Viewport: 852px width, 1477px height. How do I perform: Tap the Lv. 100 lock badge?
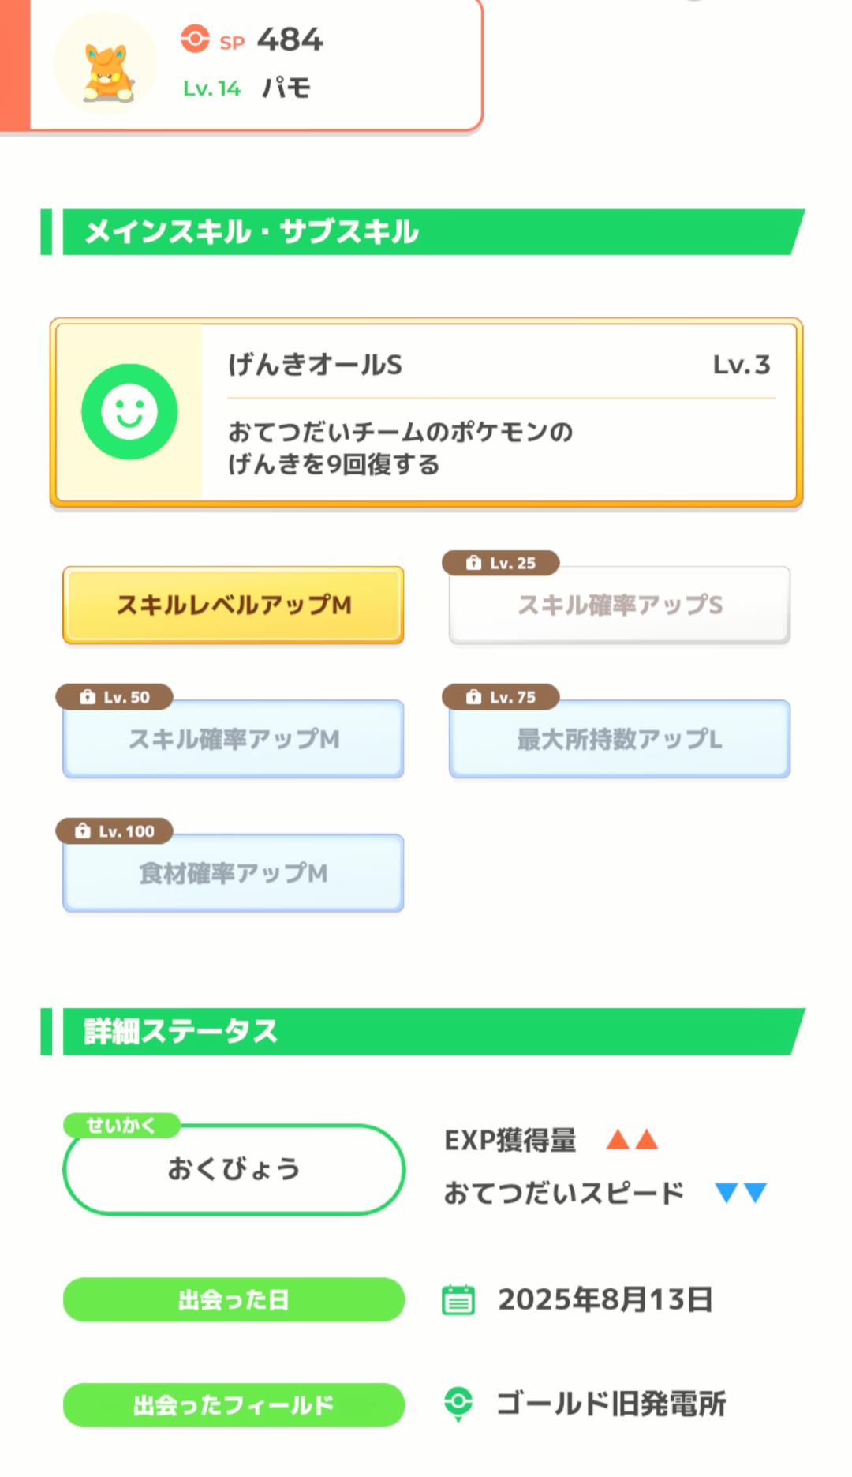(x=114, y=831)
